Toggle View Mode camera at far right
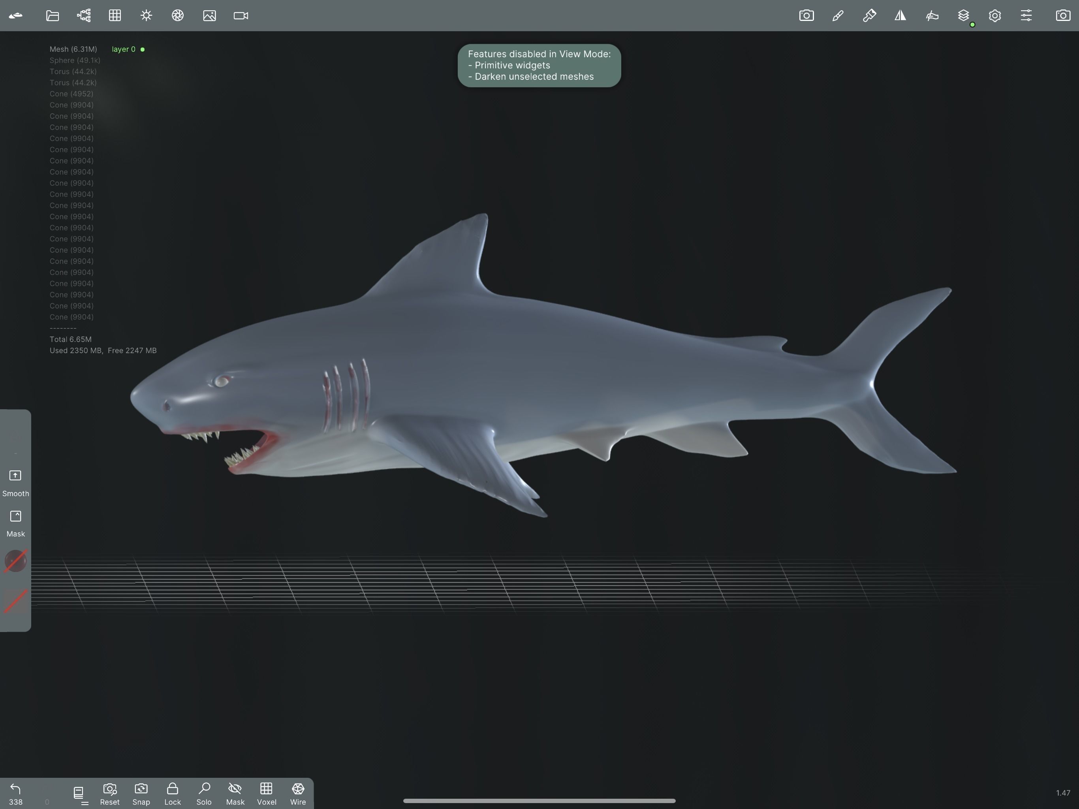This screenshot has width=1079, height=809. 1063,16
